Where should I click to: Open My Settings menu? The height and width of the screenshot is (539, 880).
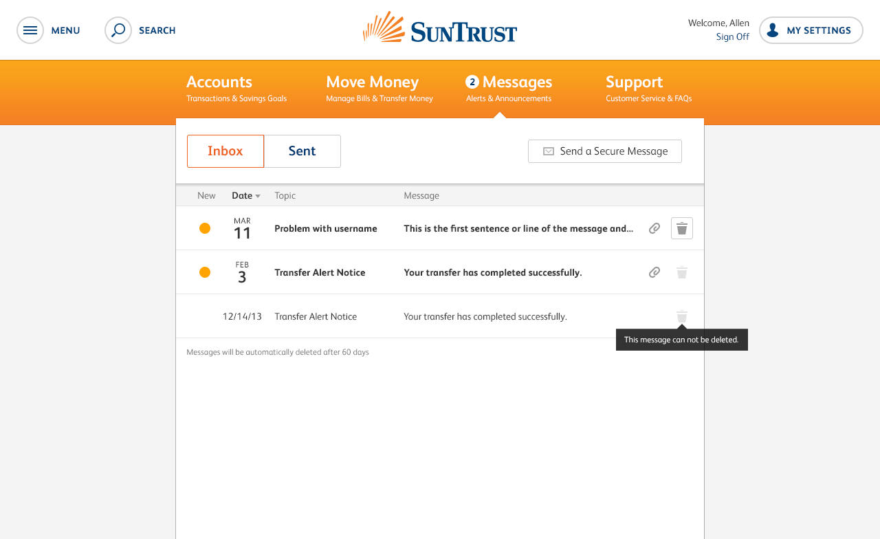811,30
